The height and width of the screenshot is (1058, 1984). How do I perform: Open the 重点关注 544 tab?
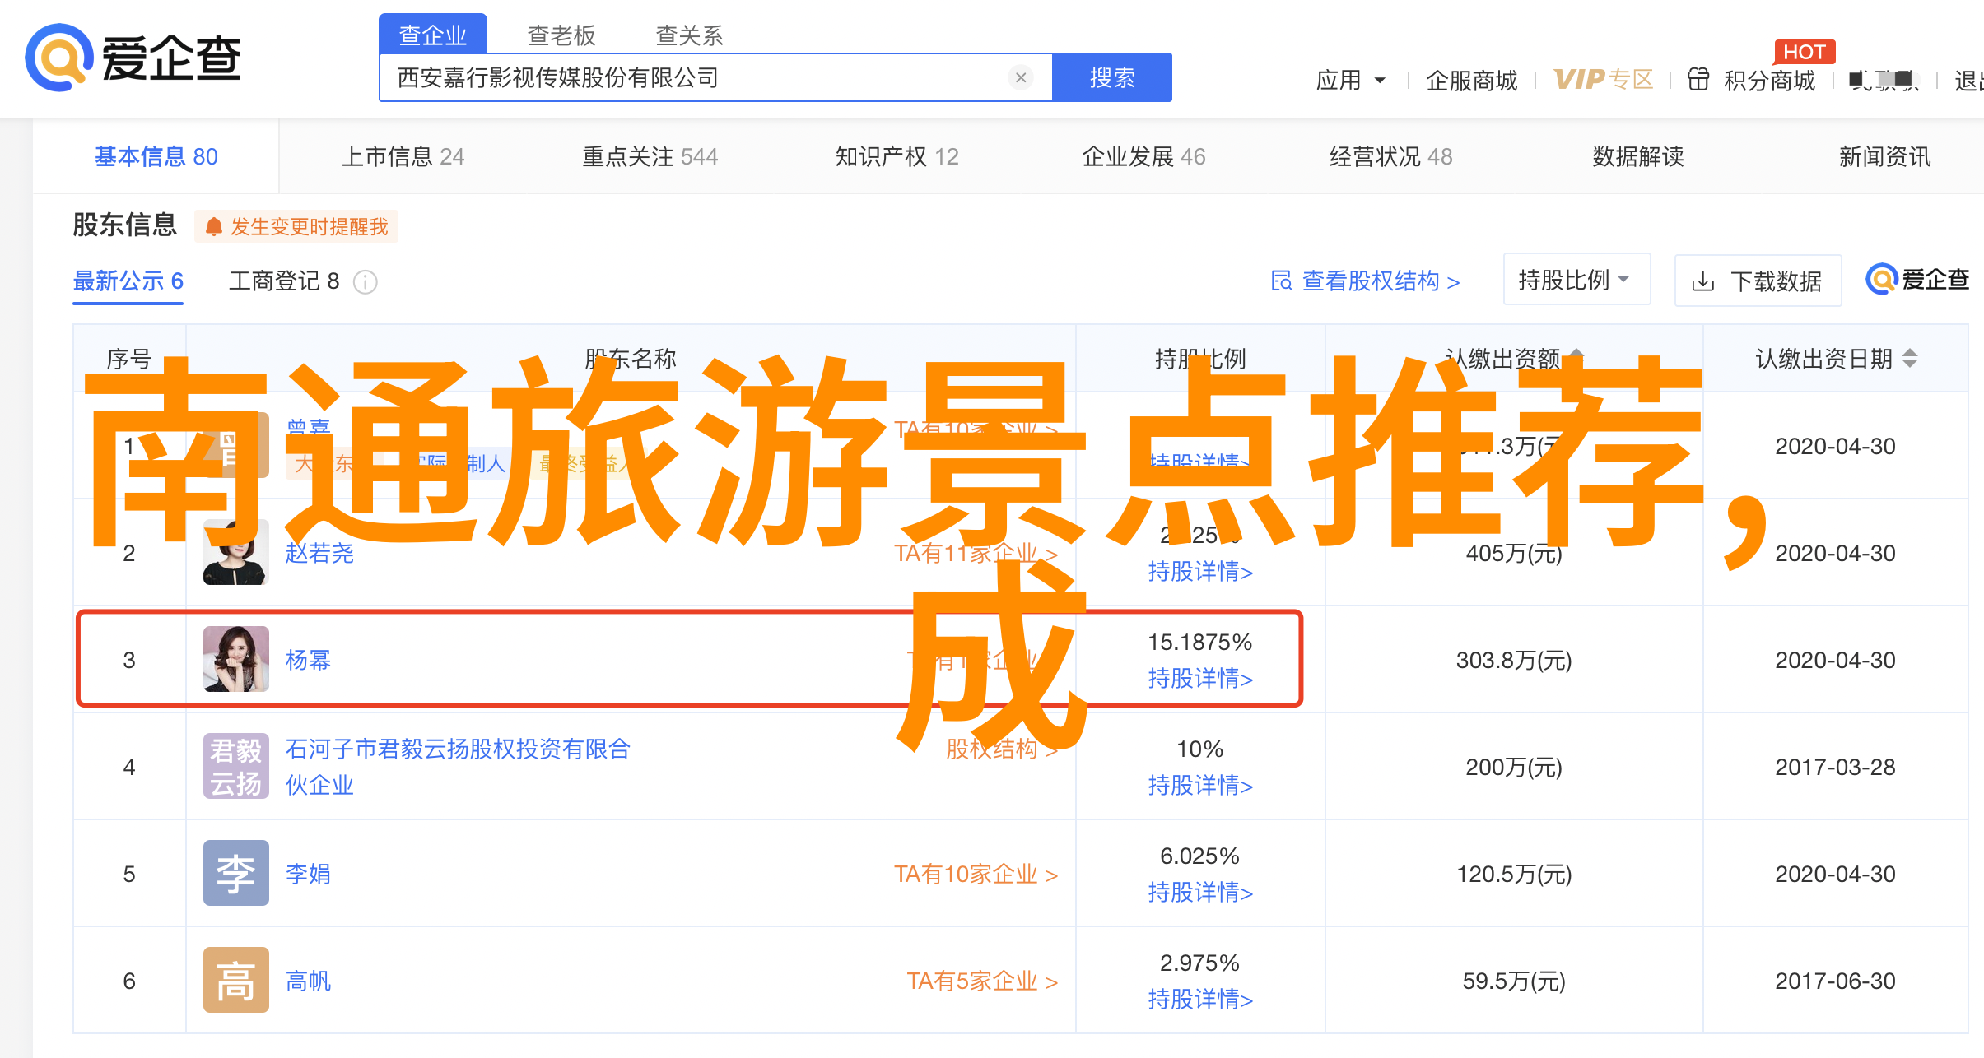click(x=650, y=156)
